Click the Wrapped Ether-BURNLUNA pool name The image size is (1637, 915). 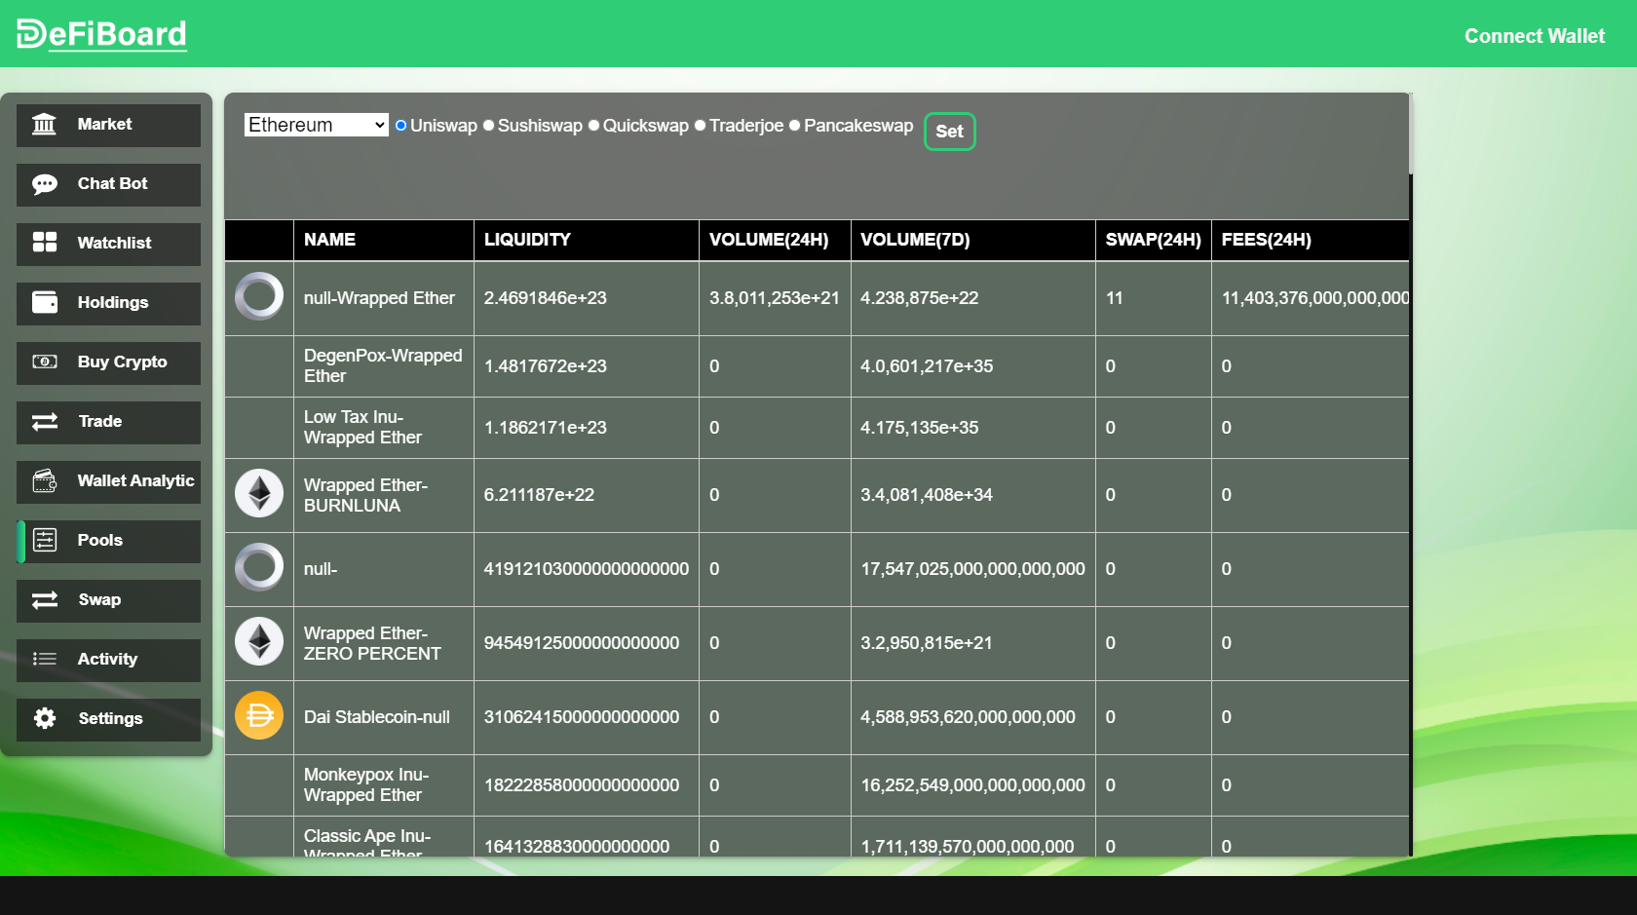pos(365,495)
